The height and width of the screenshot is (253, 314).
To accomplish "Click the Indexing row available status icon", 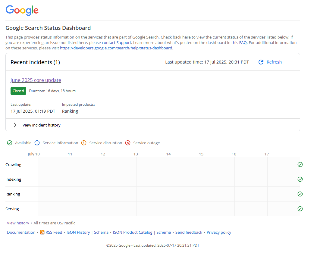I will point(300,179).
